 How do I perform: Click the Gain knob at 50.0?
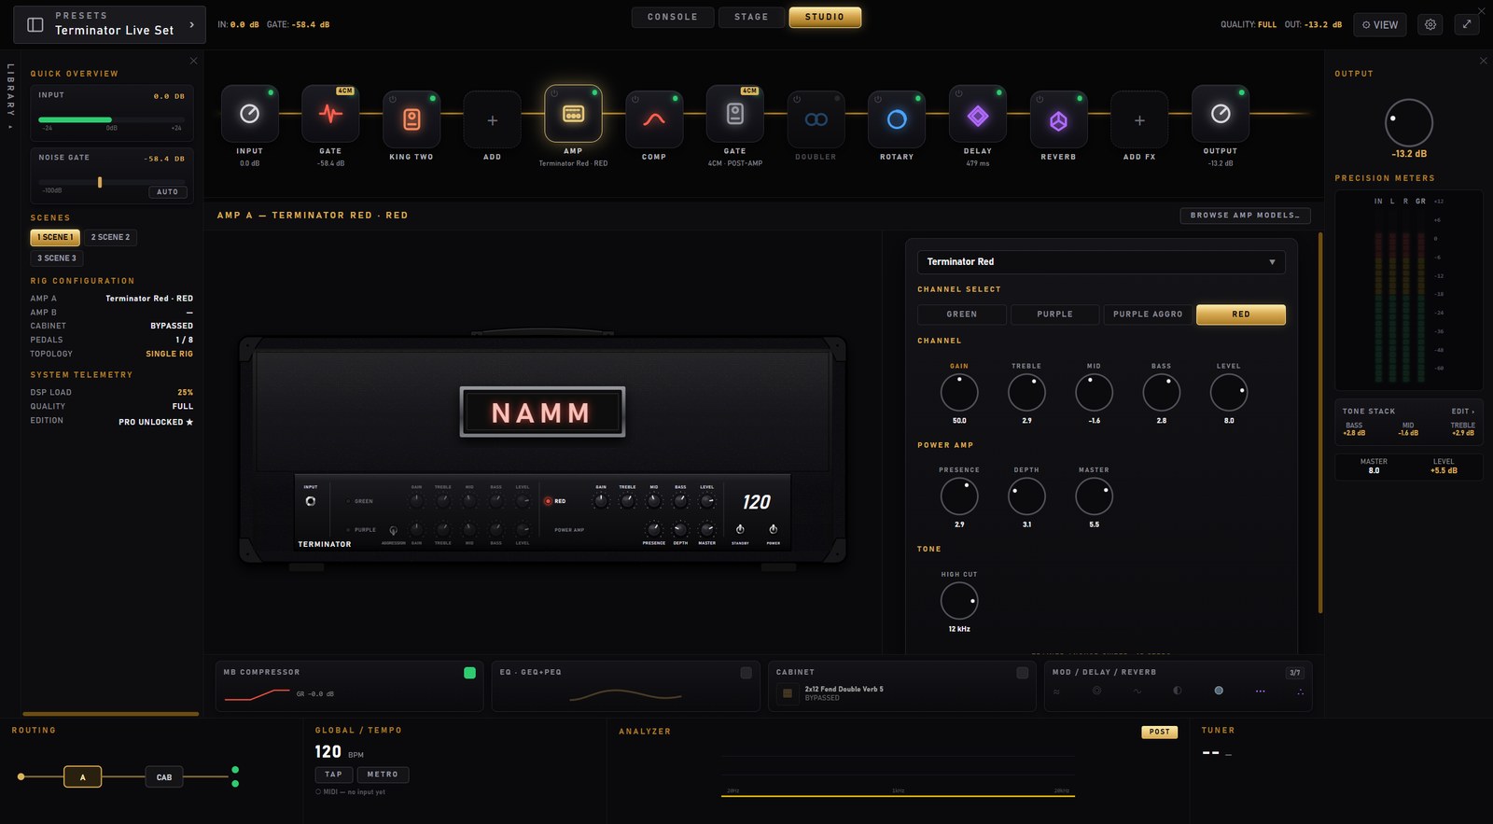[959, 393]
